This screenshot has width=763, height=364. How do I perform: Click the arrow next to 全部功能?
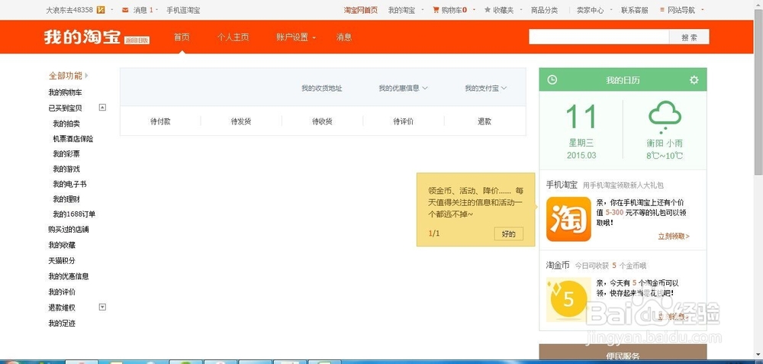tap(87, 76)
